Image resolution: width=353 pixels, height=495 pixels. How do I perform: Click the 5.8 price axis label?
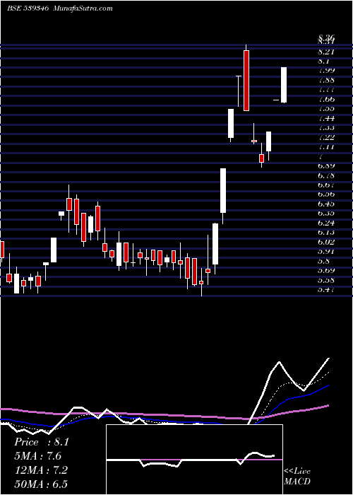coord(323,262)
